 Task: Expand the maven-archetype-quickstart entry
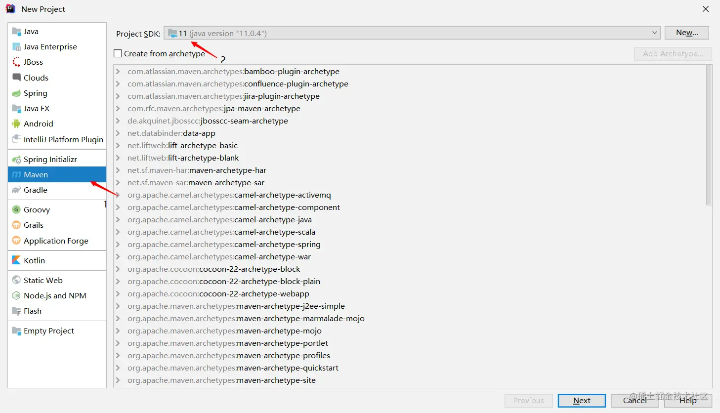(x=118, y=368)
